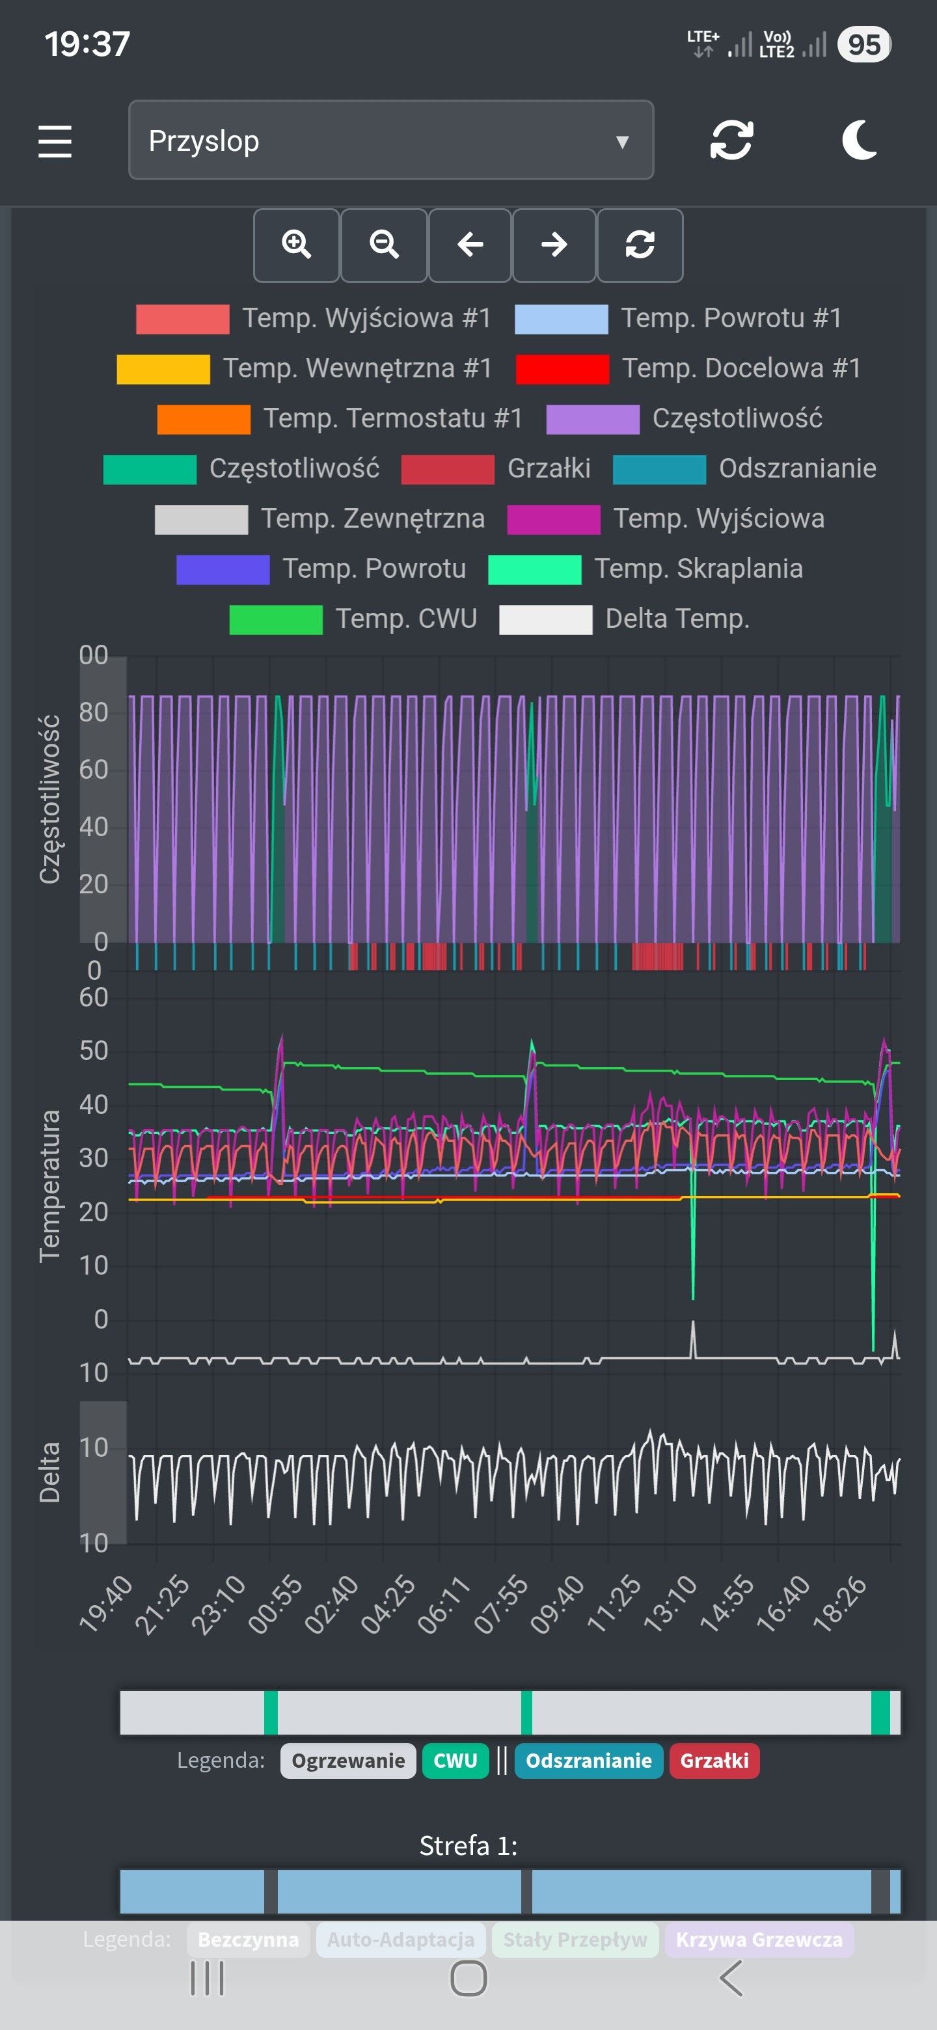The image size is (937, 2030).
Task: Tap the Ogrzewanie legend badge
Action: click(x=347, y=1761)
